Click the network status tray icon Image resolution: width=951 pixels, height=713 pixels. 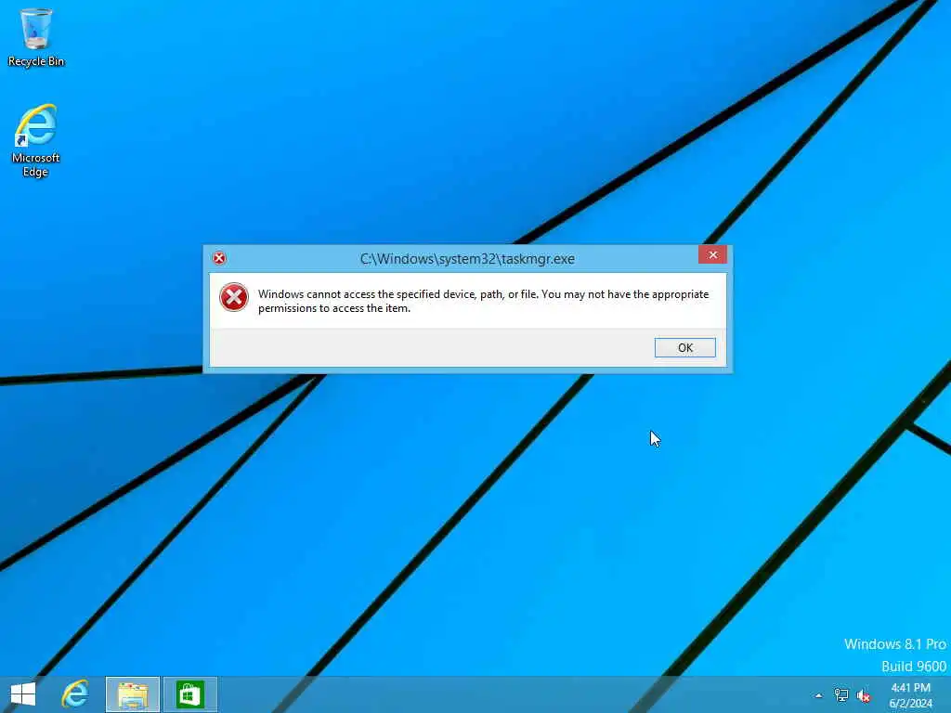[841, 695]
